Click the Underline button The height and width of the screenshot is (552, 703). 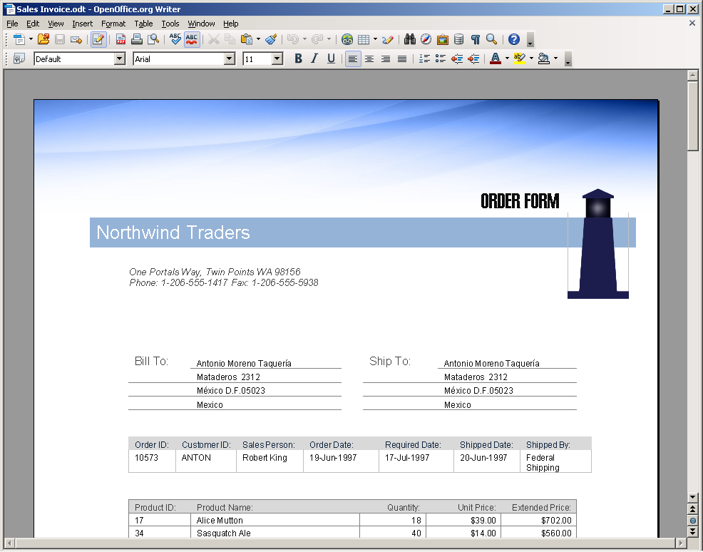(331, 59)
